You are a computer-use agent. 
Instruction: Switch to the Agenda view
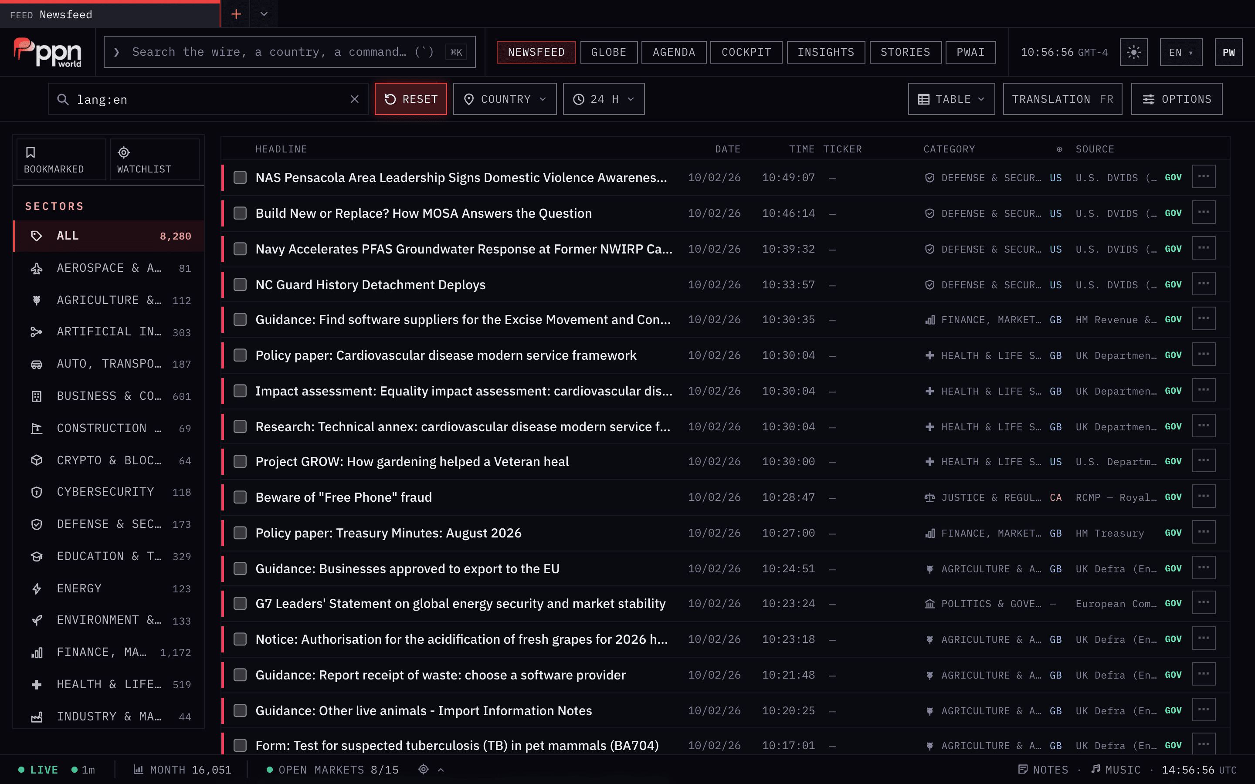pos(674,52)
